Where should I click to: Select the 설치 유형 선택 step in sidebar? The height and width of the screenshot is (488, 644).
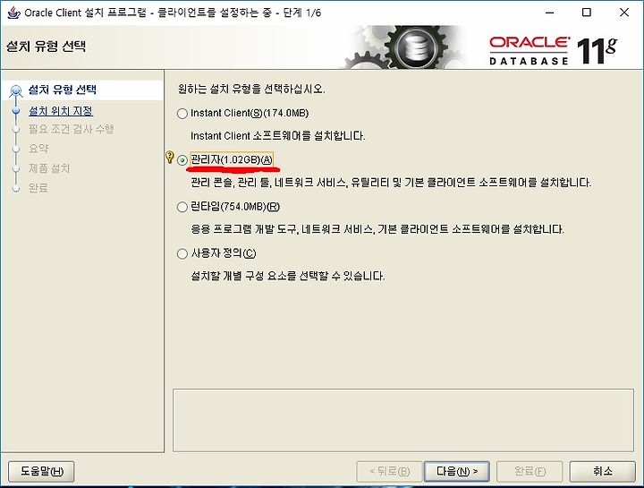click(x=63, y=90)
